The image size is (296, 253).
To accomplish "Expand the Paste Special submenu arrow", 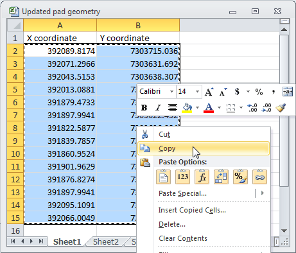I will [263, 193].
